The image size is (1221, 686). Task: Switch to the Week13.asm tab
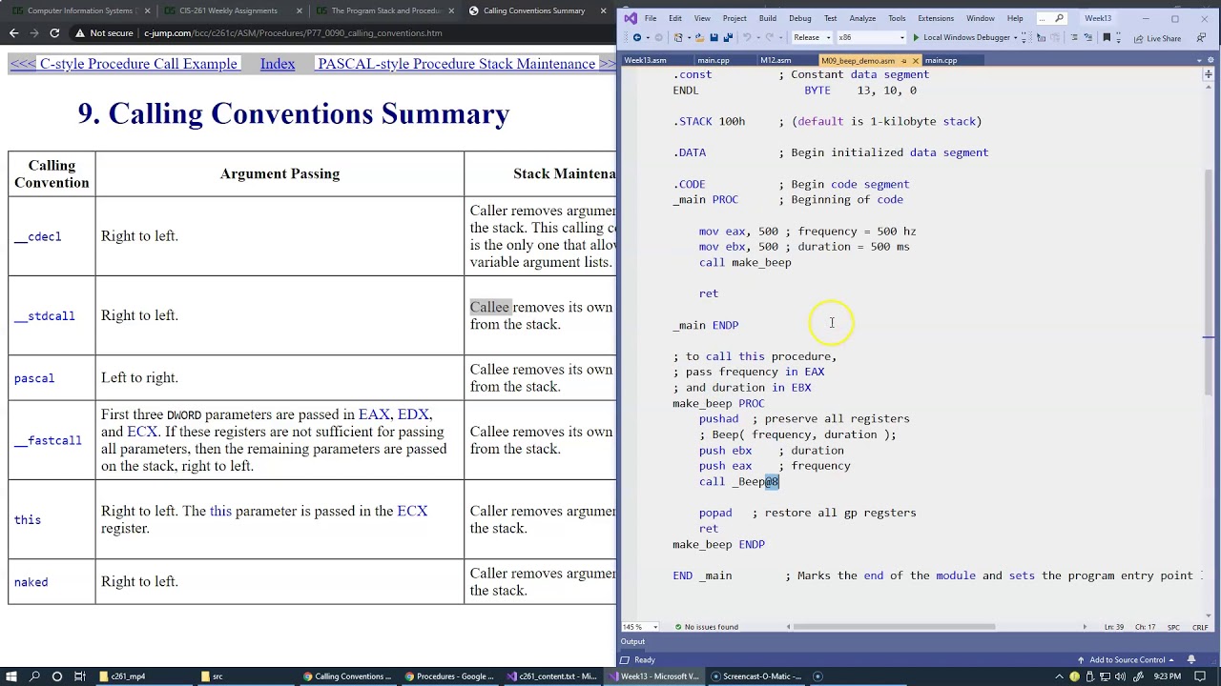(x=645, y=60)
